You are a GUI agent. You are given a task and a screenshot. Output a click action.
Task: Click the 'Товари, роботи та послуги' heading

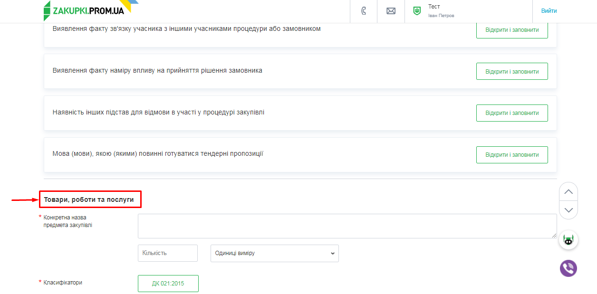click(90, 200)
